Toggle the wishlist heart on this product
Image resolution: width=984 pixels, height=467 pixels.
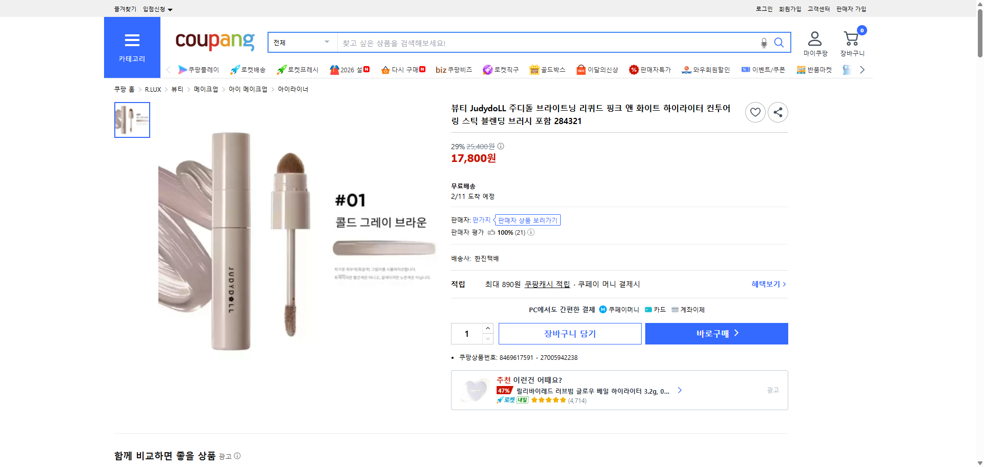coord(755,112)
